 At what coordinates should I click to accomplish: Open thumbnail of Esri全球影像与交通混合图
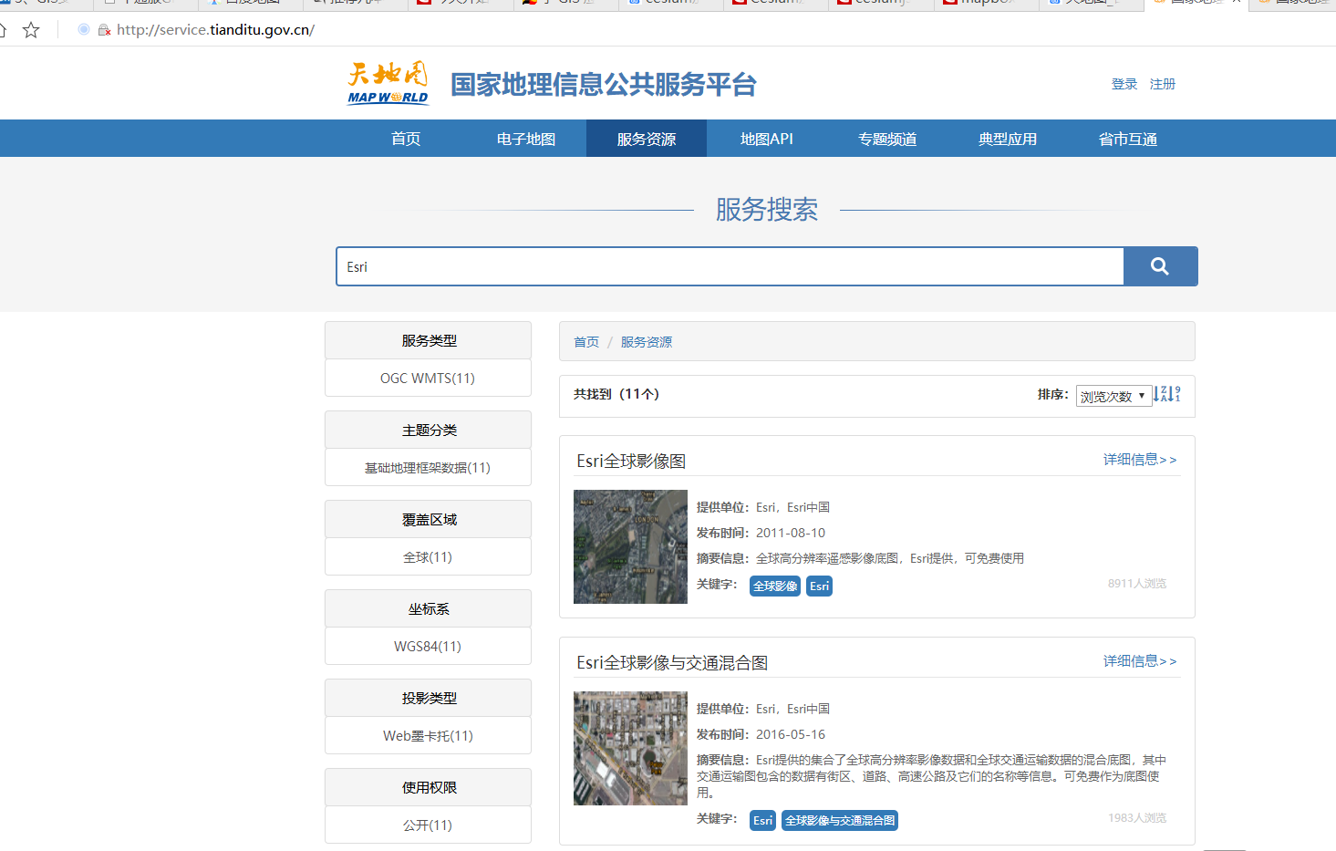pos(630,748)
